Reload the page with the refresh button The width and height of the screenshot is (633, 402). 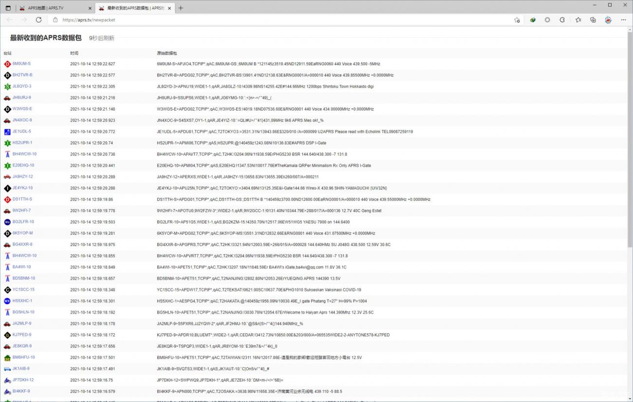tap(38, 20)
